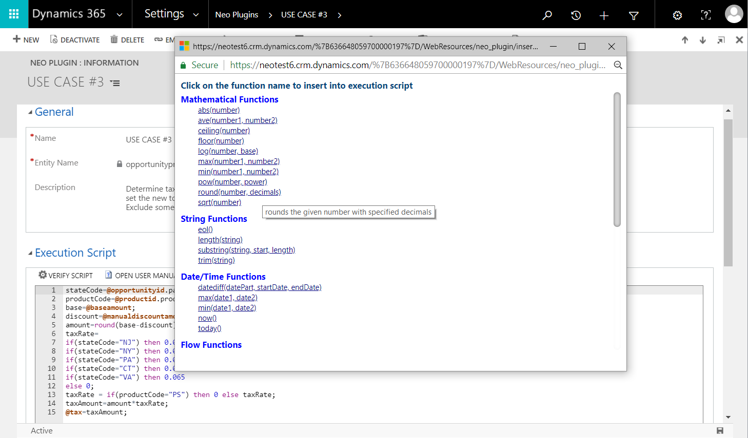748x438 pixels.
Task: Insert floor(number) function
Action: click(x=221, y=141)
